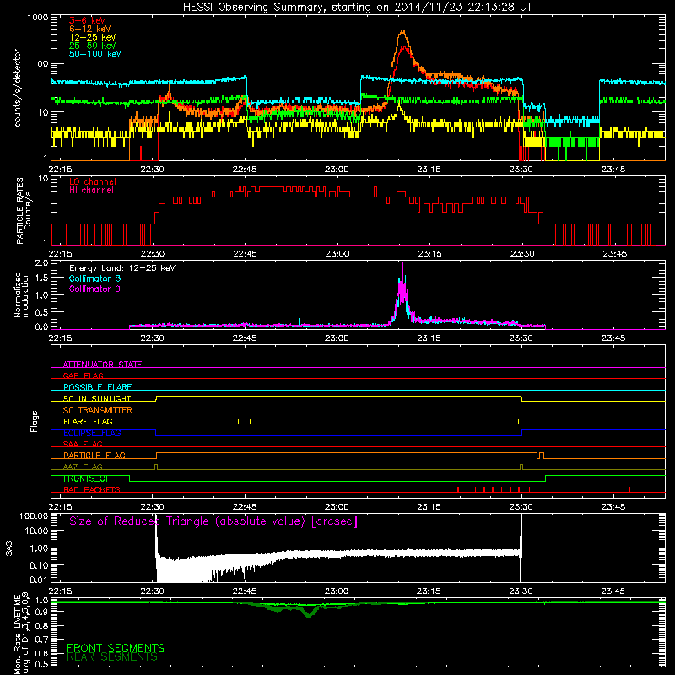Click the 22:45 tick label under SAS plot

coord(245,591)
